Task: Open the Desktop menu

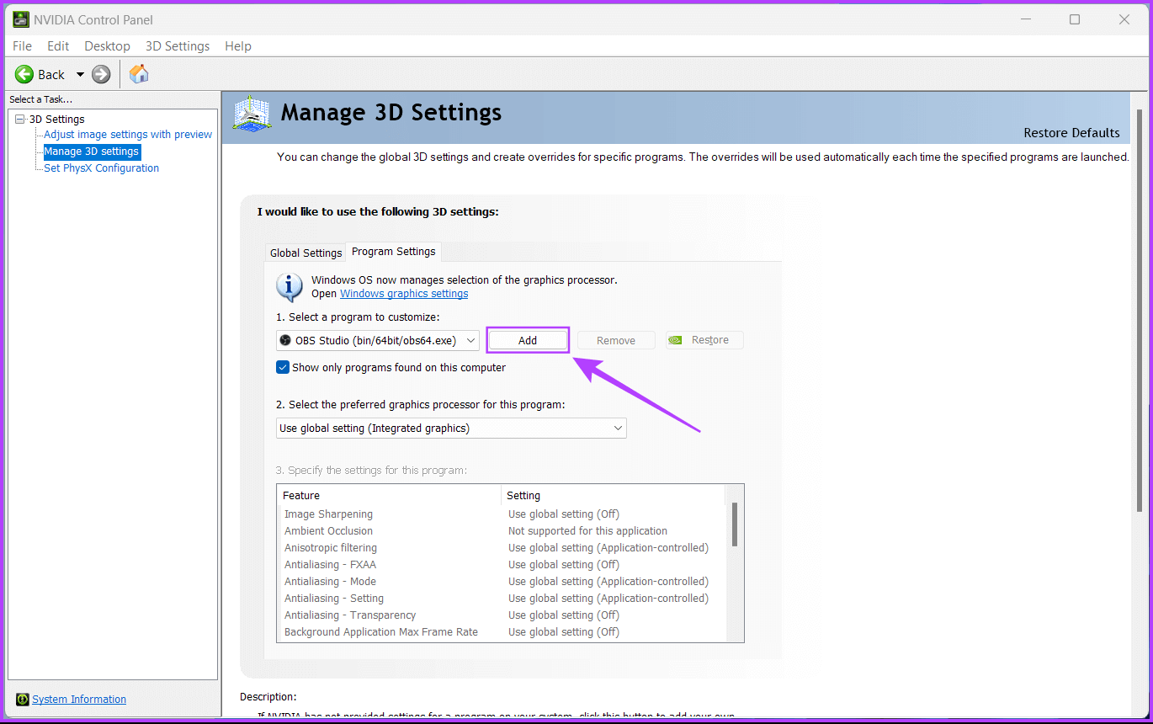Action: click(x=107, y=46)
